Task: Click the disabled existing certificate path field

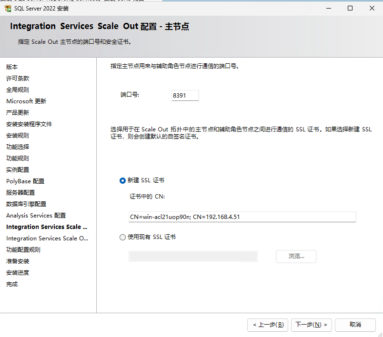Action: pyautogui.click(x=193, y=257)
